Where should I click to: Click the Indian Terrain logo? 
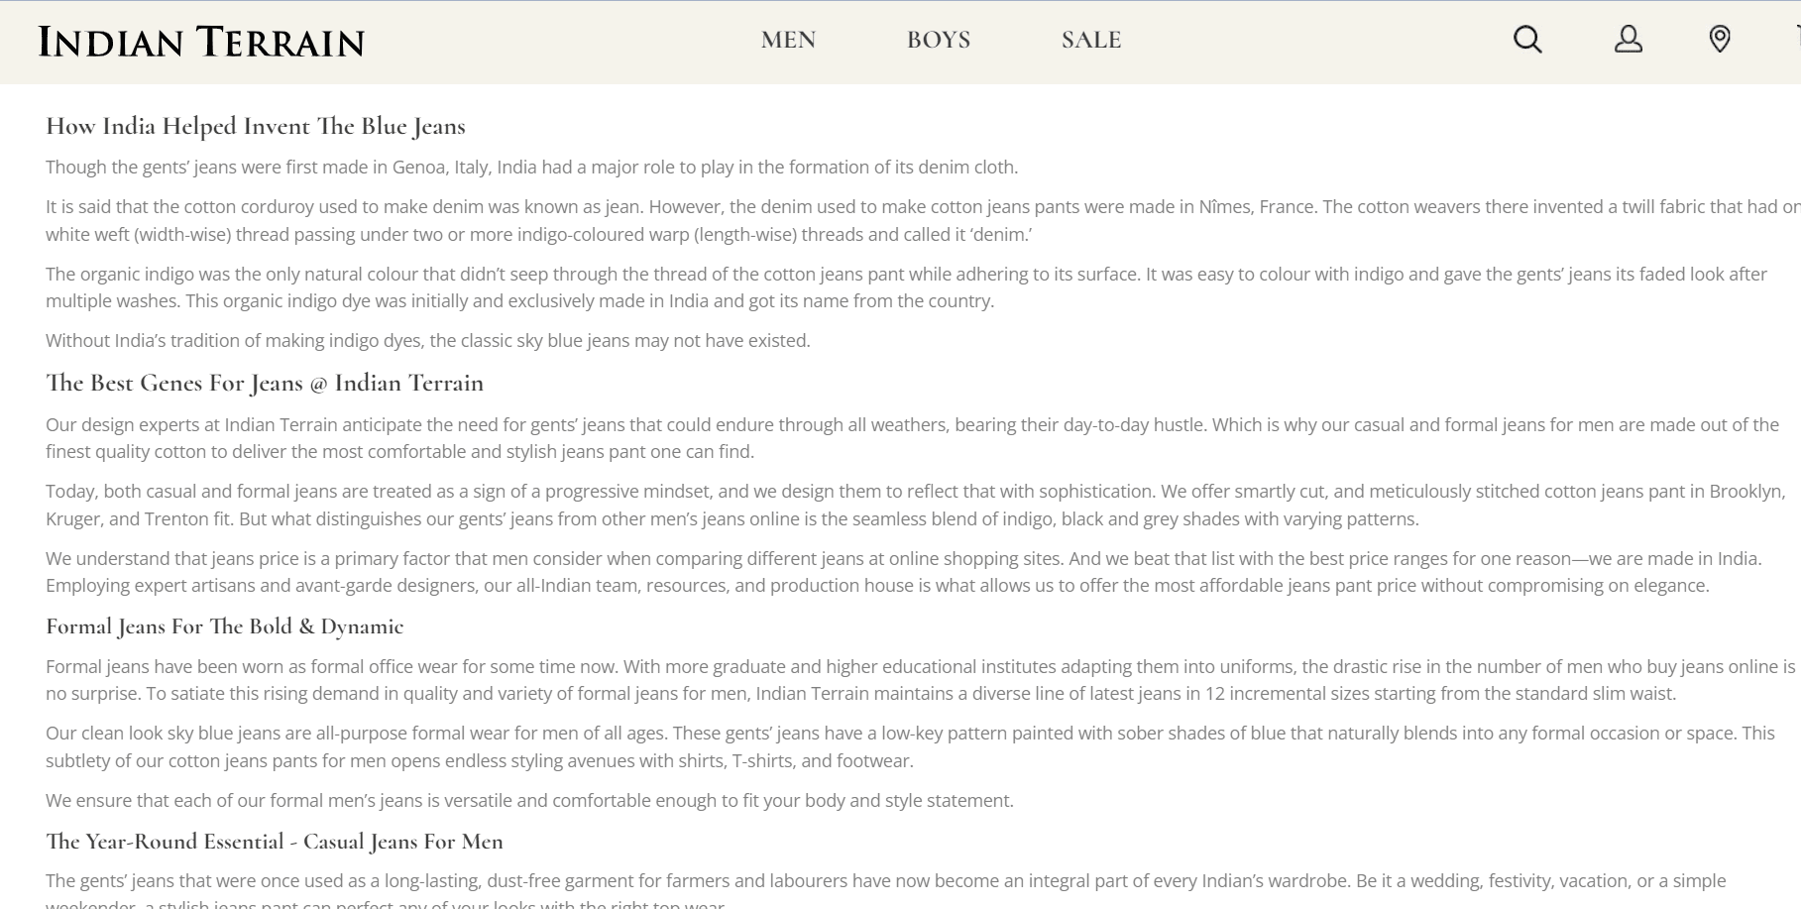(201, 42)
